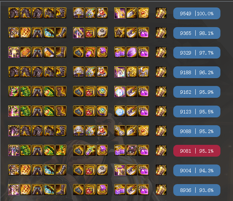233x201 pixels.
Task: Select the 9188 | 96.2% score button
Action: coord(197,72)
